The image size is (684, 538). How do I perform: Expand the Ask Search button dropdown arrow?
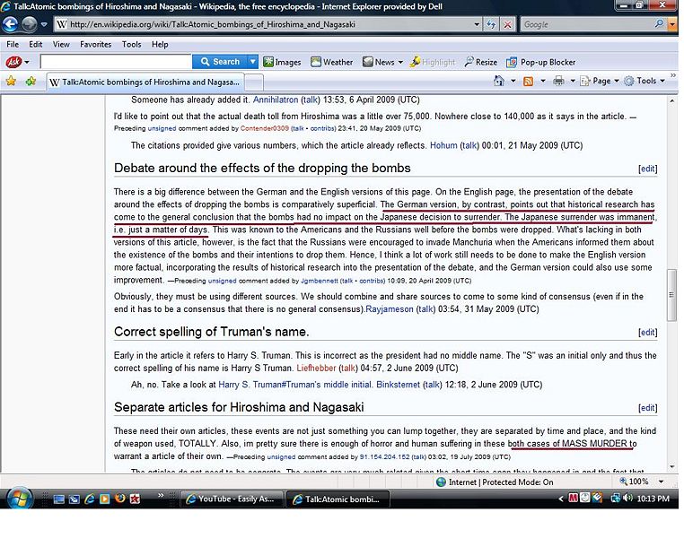252,62
